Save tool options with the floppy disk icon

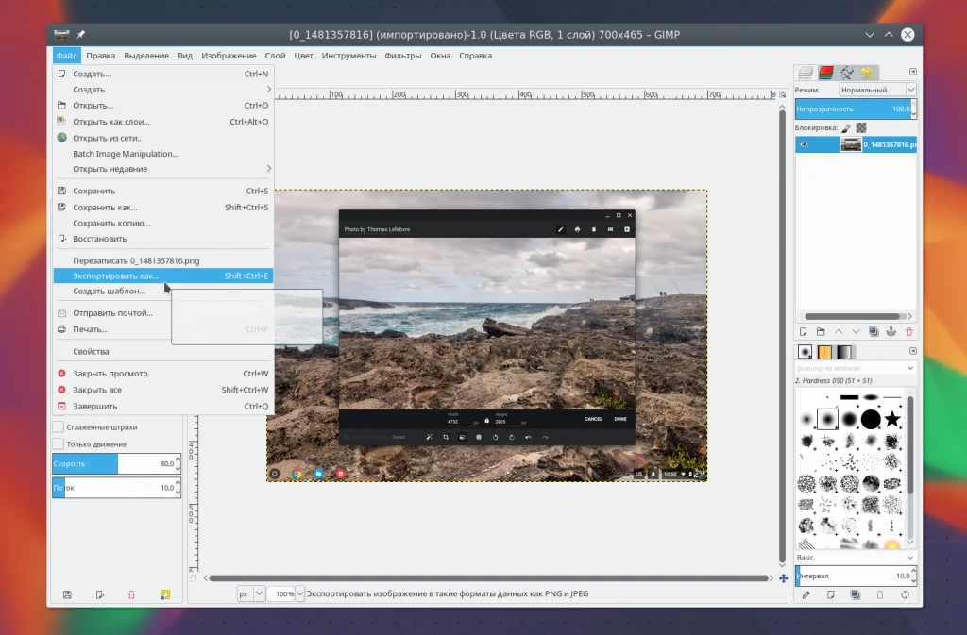click(67, 594)
